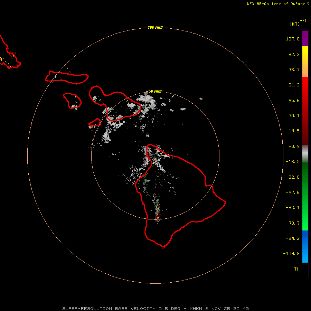
Task: Click the -63.1 velocity scale value
Action: [293, 208]
